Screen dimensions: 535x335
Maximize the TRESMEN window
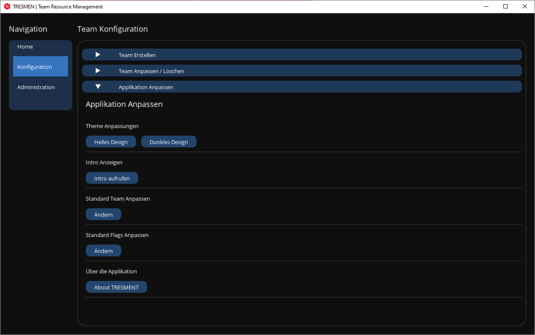coord(505,7)
